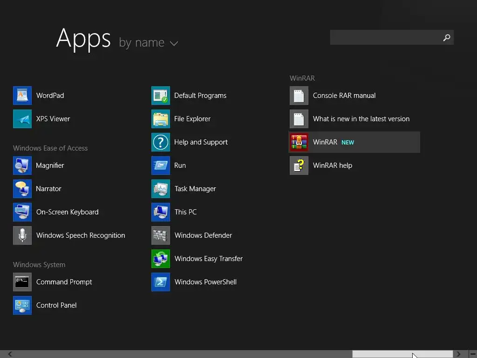Click the zoom-out minus button at bottom corner
This screenshot has height=358, width=477.
(x=473, y=354)
